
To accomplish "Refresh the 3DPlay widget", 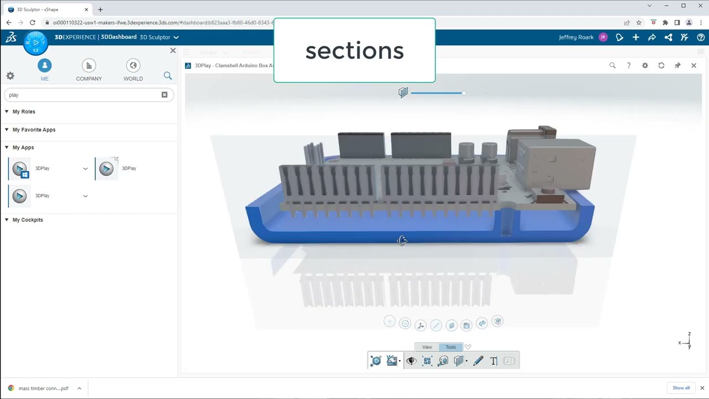I will click(x=661, y=65).
